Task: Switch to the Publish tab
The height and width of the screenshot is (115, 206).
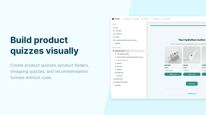Action: point(166,19)
